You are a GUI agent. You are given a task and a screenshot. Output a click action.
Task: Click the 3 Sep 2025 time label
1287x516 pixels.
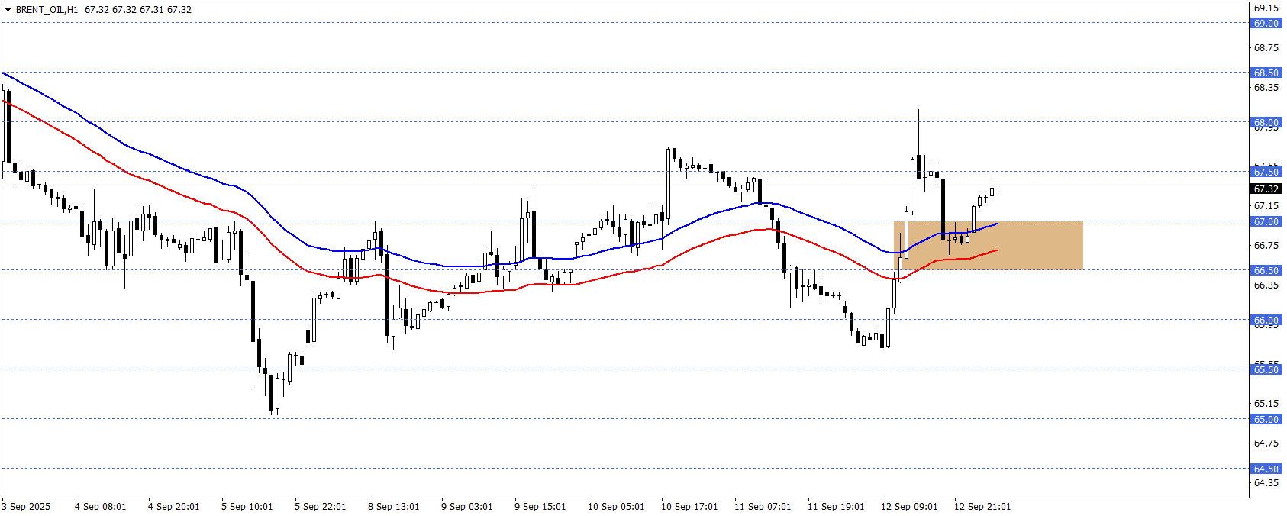27,506
